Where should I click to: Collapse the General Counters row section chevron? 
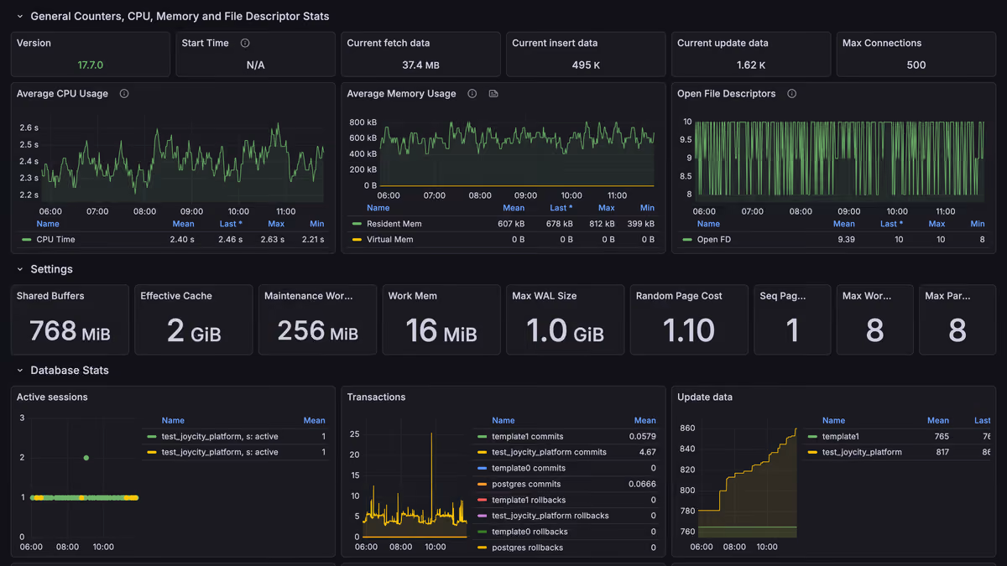20,16
